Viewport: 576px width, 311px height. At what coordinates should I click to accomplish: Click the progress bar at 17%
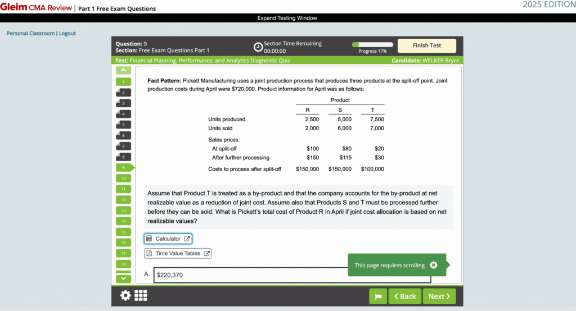coord(372,45)
